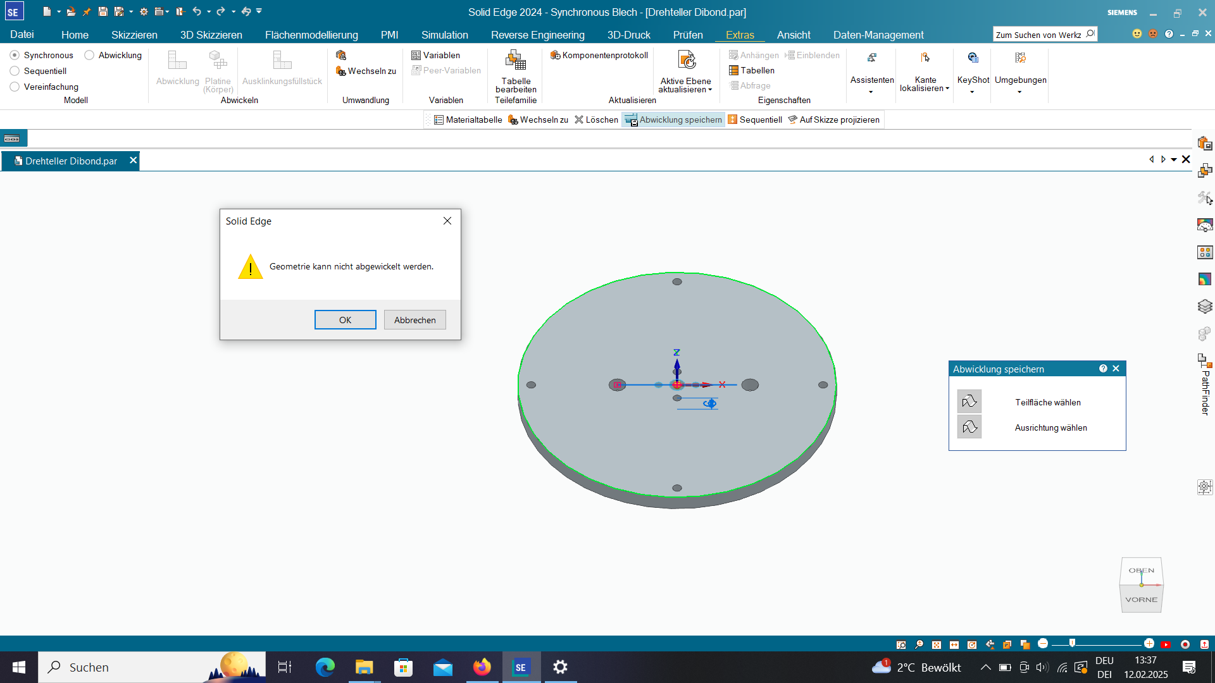Open the Datei menu

click(x=22, y=35)
